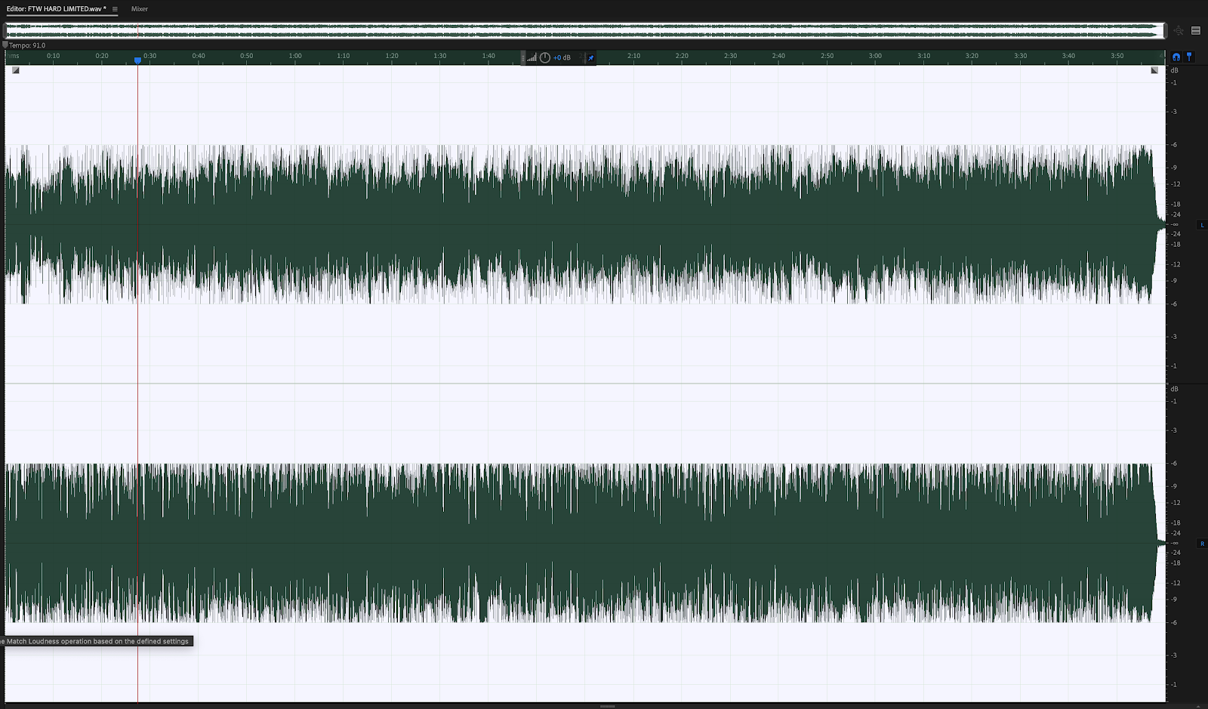This screenshot has height=709, width=1208.
Task: Toggle the right channel R button
Action: coord(1203,544)
